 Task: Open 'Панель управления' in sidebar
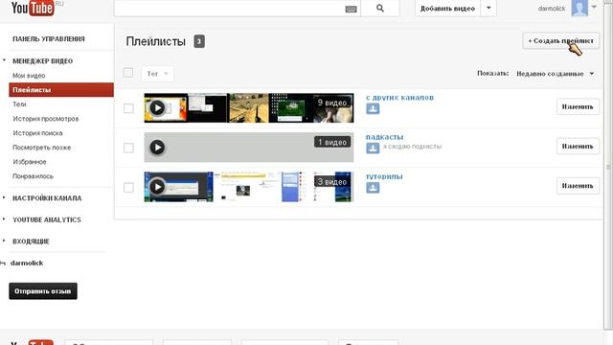(49, 38)
